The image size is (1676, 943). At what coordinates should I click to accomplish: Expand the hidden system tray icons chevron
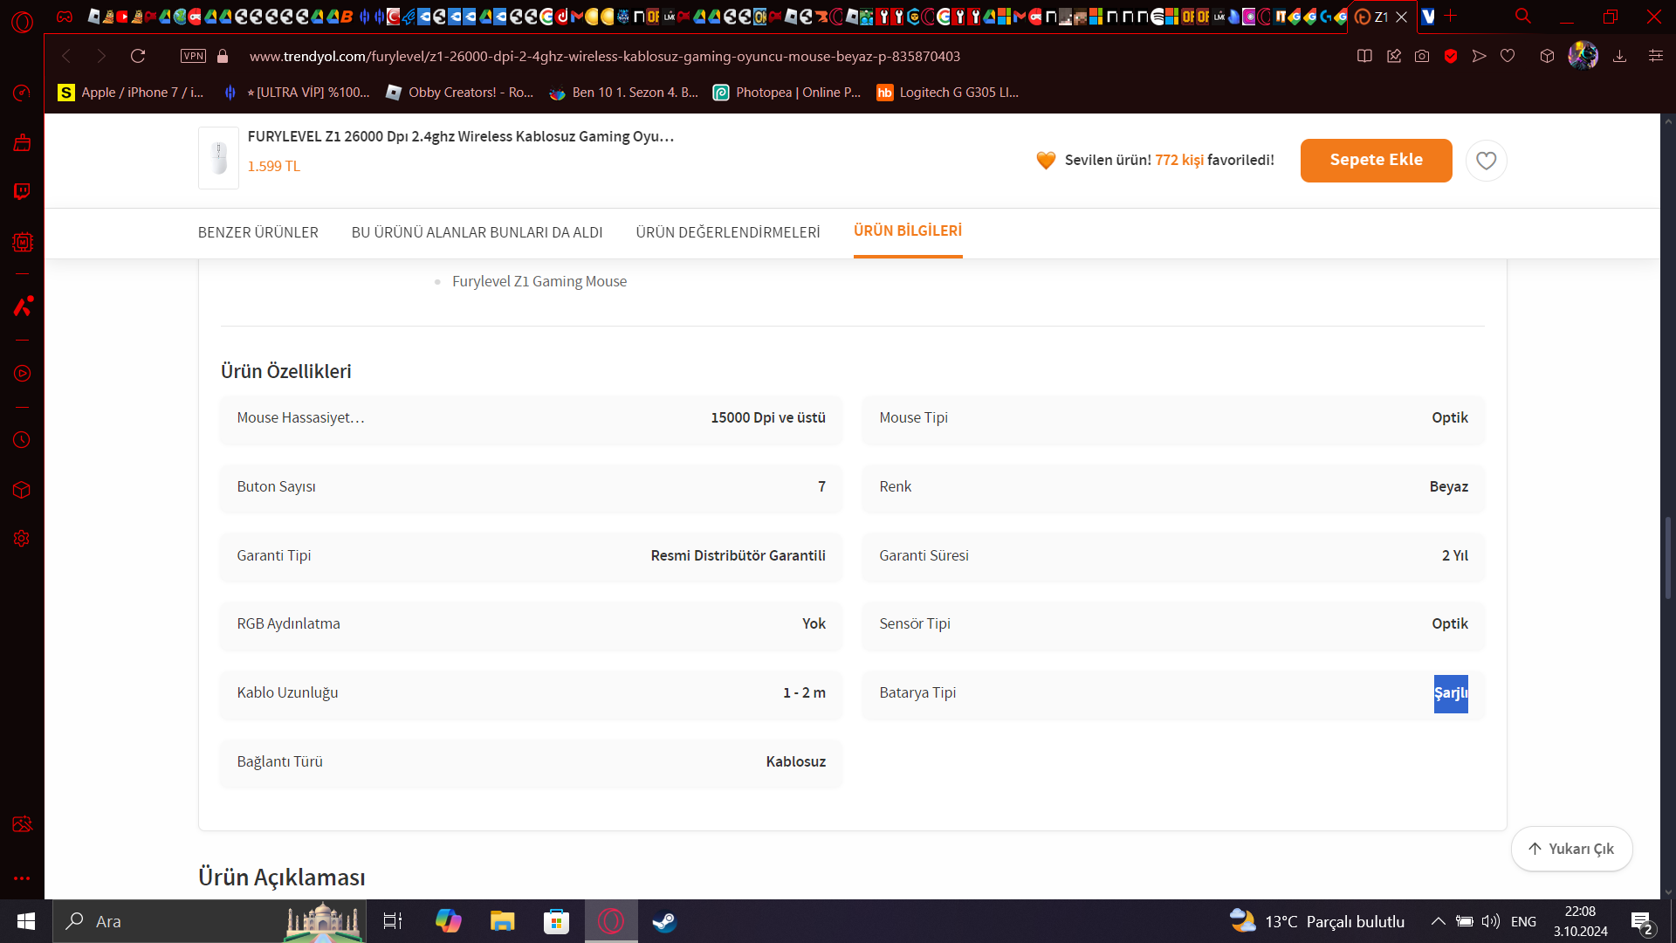click(1438, 921)
